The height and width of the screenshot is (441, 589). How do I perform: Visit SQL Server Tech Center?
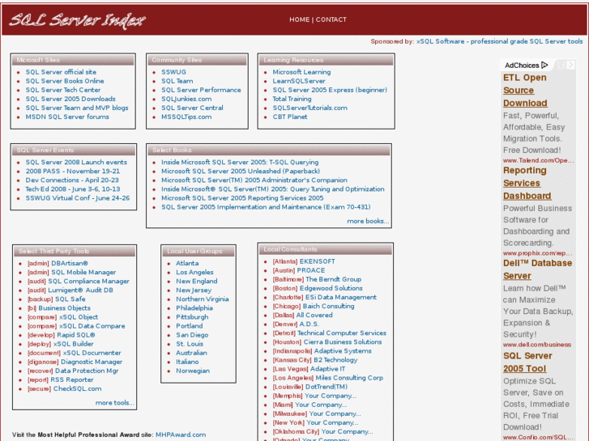(63, 90)
